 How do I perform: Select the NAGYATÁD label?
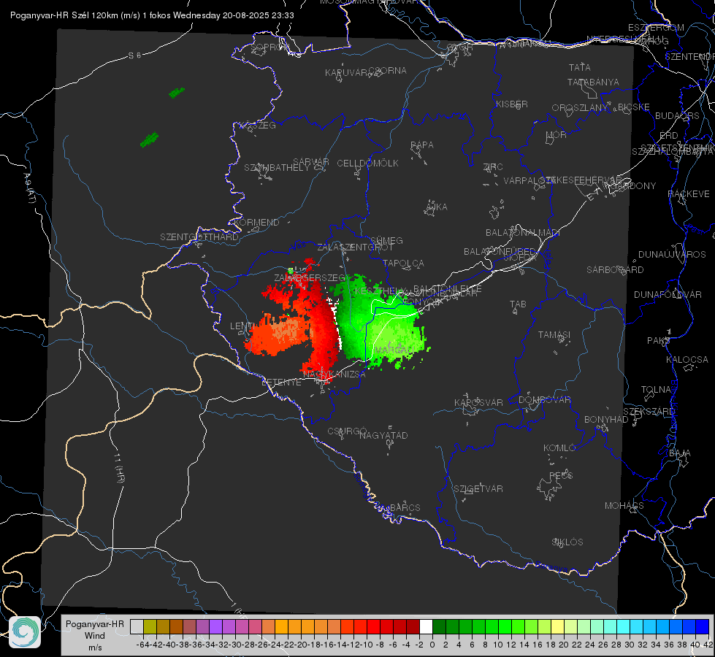[x=383, y=435]
